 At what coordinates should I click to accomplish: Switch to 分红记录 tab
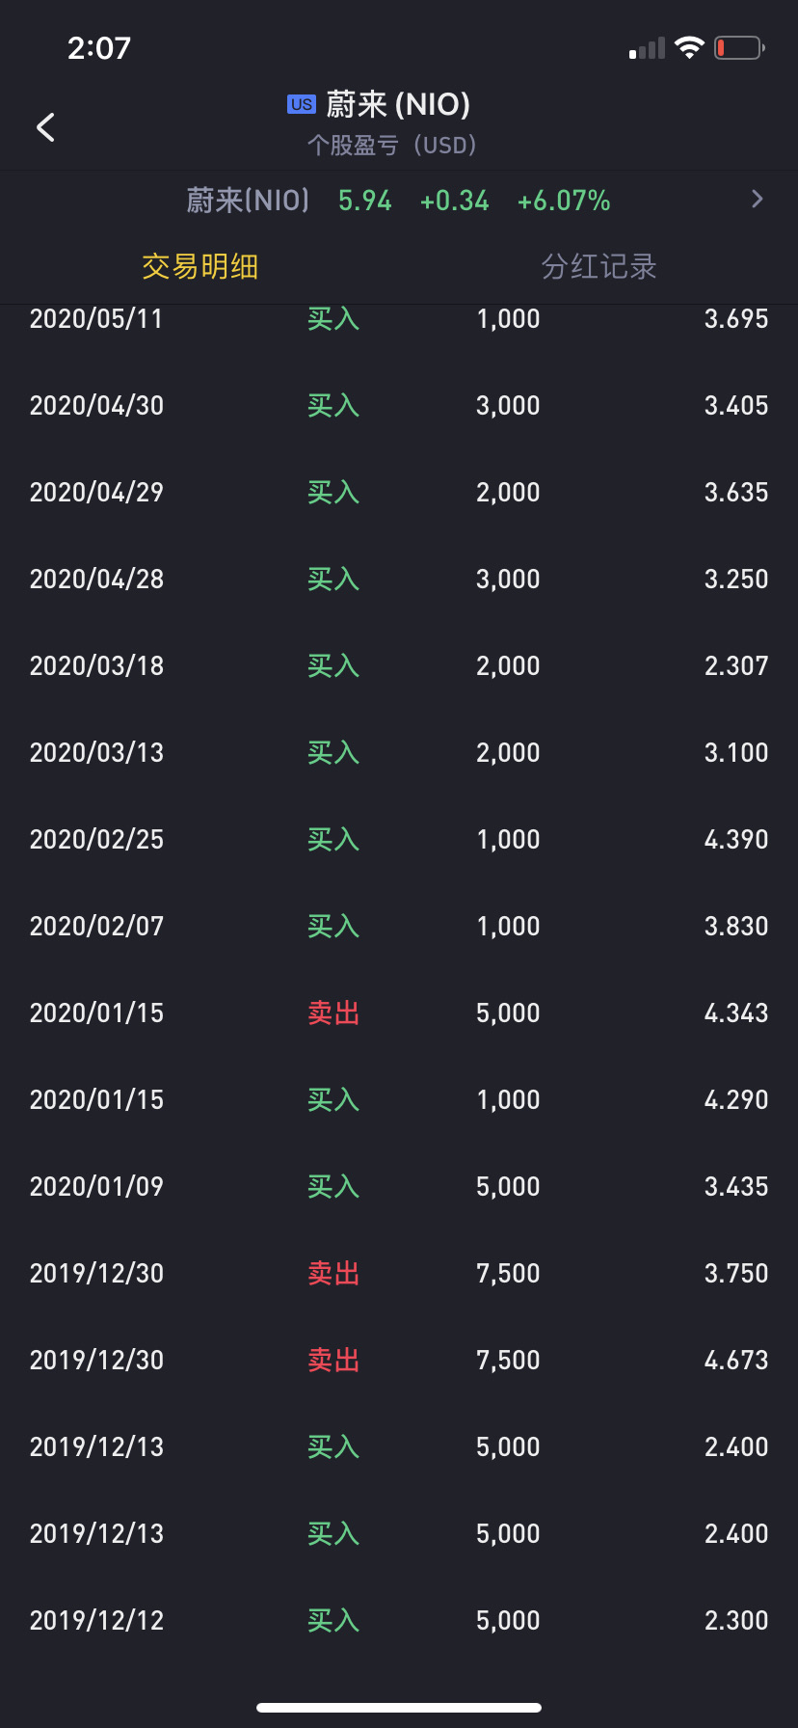[x=598, y=266]
